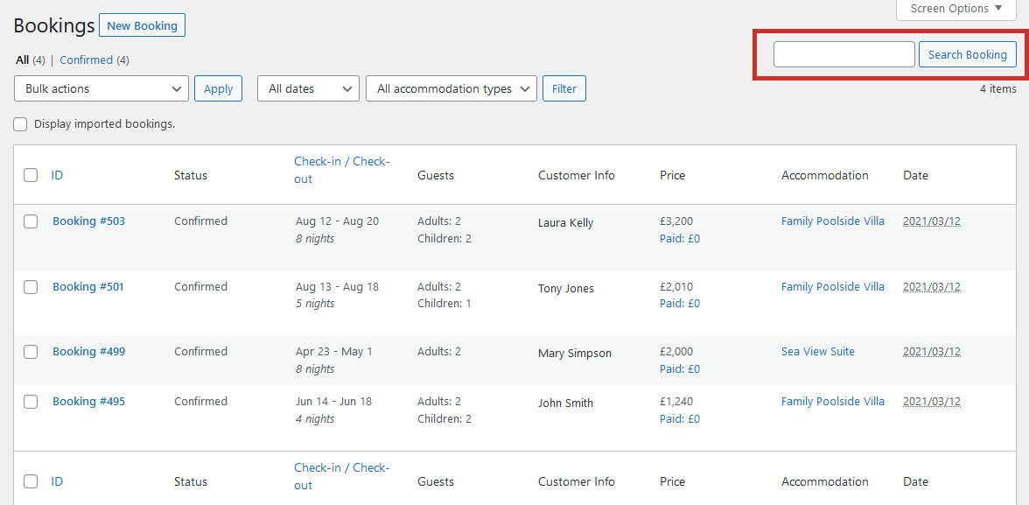This screenshot has height=505, width=1029.
Task: Check the Booking #503 row checkbox
Action: click(31, 221)
